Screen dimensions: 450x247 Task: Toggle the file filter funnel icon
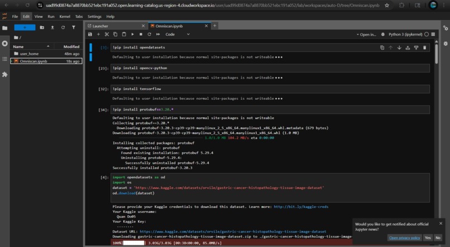click(x=74, y=27)
